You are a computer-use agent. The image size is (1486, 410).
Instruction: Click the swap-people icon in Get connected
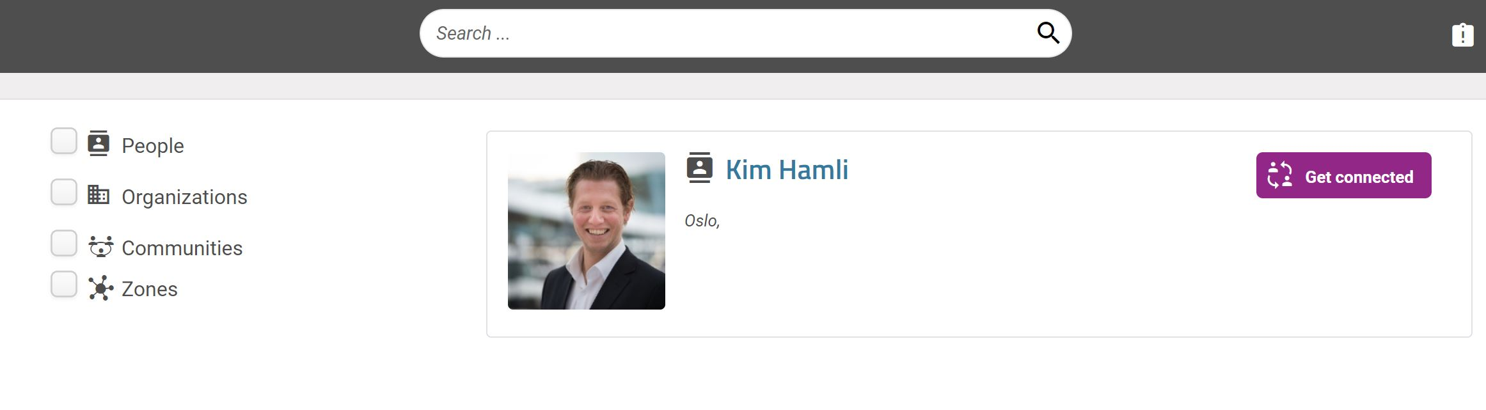tap(1280, 175)
